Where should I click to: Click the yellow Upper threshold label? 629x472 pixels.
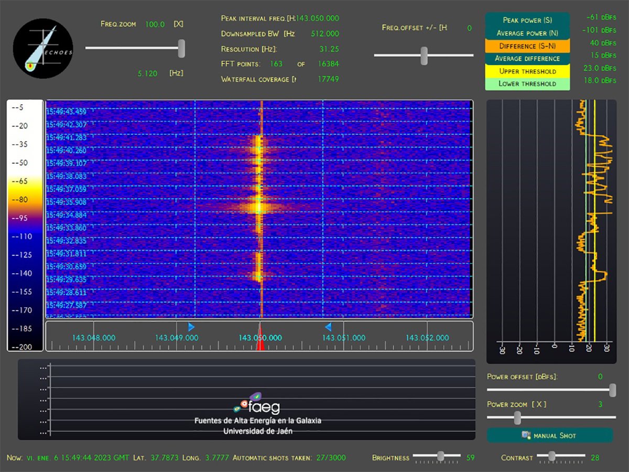(x=527, y=71)
